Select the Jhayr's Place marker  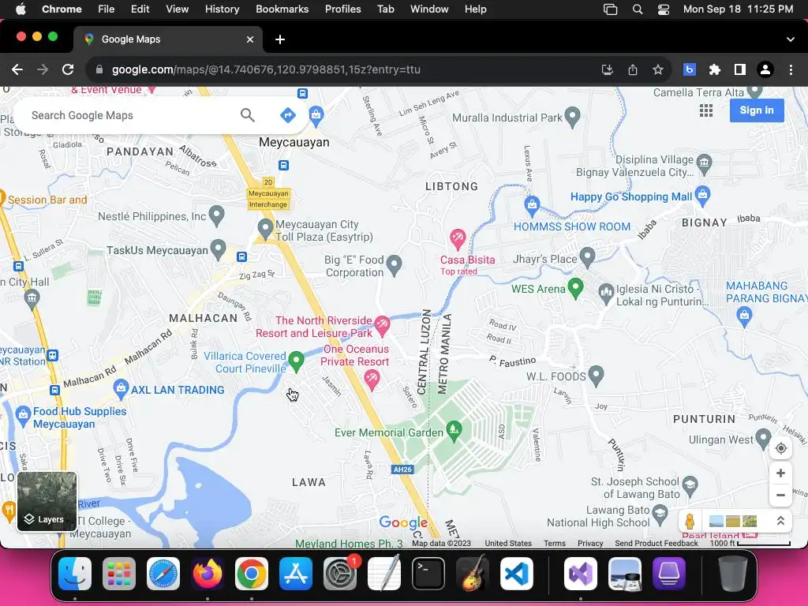[587, 257]
